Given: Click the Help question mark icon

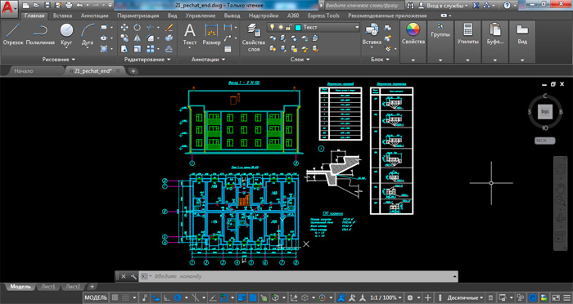Looking at the screenshot, I should coord(507,6).
